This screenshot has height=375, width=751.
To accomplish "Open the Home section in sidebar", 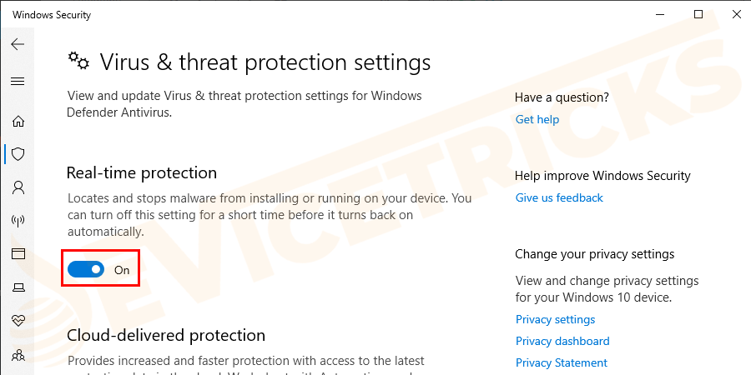I will click(18, 121).
